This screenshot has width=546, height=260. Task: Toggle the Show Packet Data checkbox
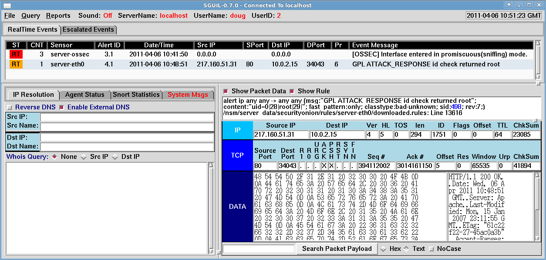226,91
